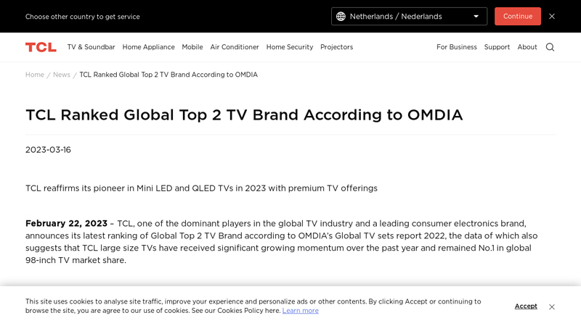
Task: Click the current article breadcrumb title
Action: [x=168, y=75]
